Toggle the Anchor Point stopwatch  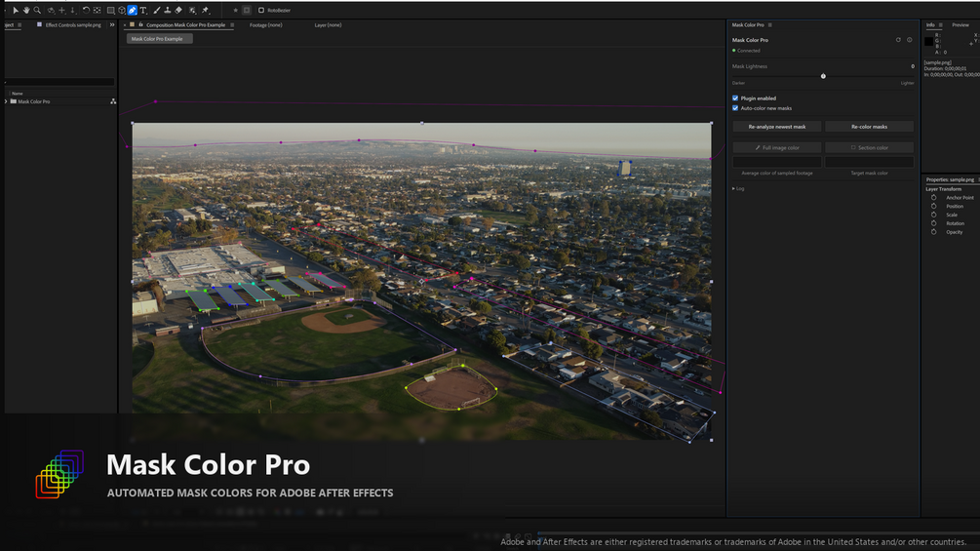pos(934,197)
